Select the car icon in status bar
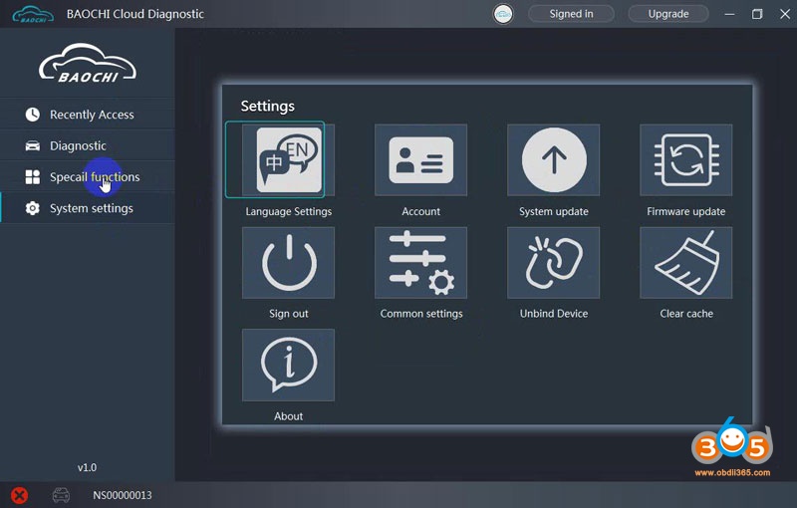The height and width of the screenshot is (508, 797). pyautogui.click(x=61, y=495)
